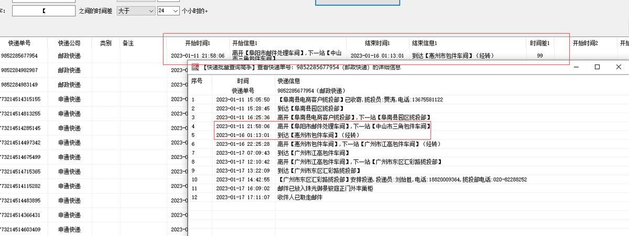Sort by the 快递单号 column header
This screenshot has height=236, width=629.
coord(19,43)
